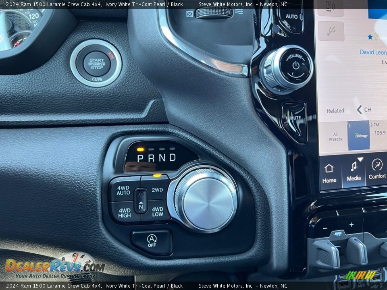387x290 pixels.
Task: Open All Presets list
Action: pyautogui.click(x=335, y=137)
